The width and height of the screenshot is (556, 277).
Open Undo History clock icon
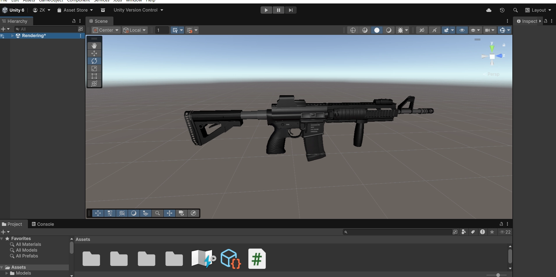click(502, 10)
